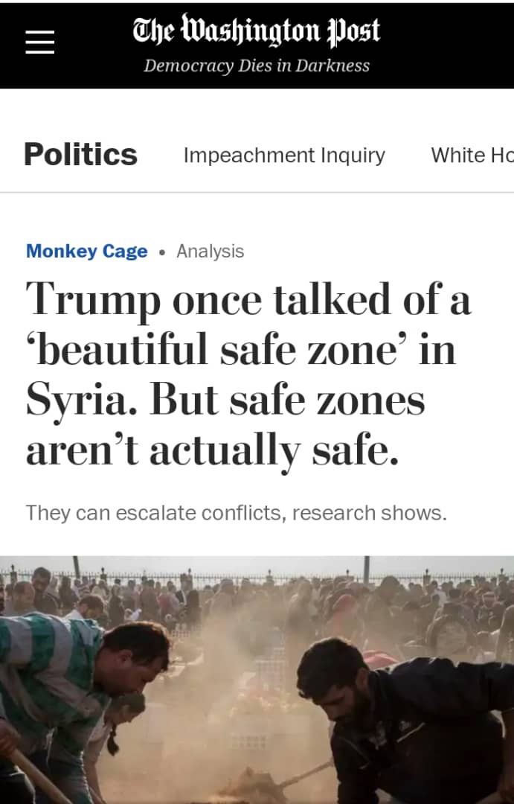Open the Monkey Cage blog link
This screenshot has width=514, height=804.
click(x=86, y=252)
